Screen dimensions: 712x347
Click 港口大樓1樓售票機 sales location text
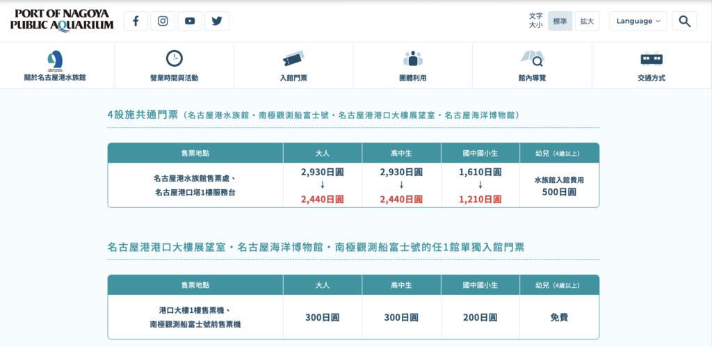point(195,310)
